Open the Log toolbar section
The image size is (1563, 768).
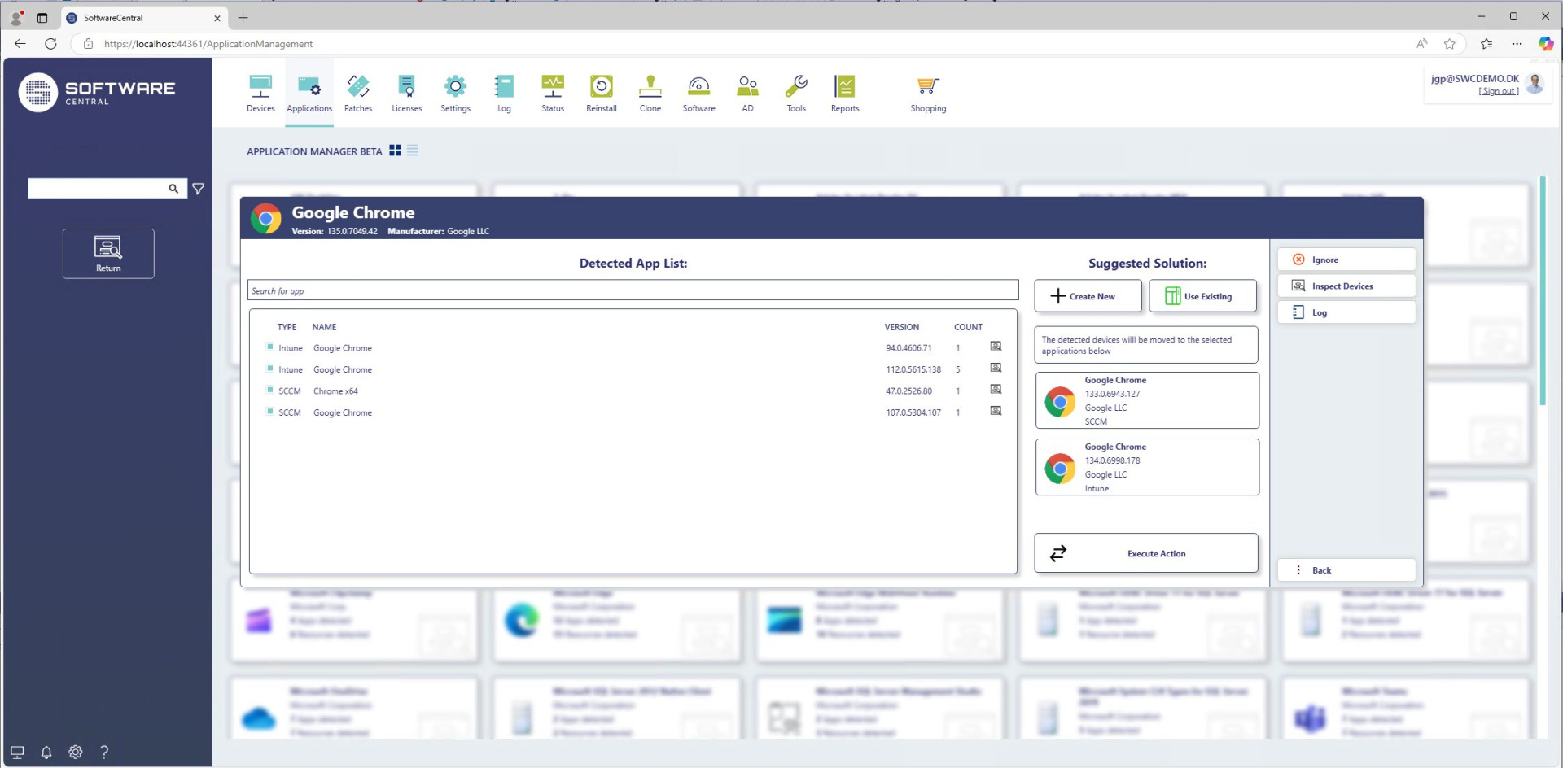click(504, 93)
